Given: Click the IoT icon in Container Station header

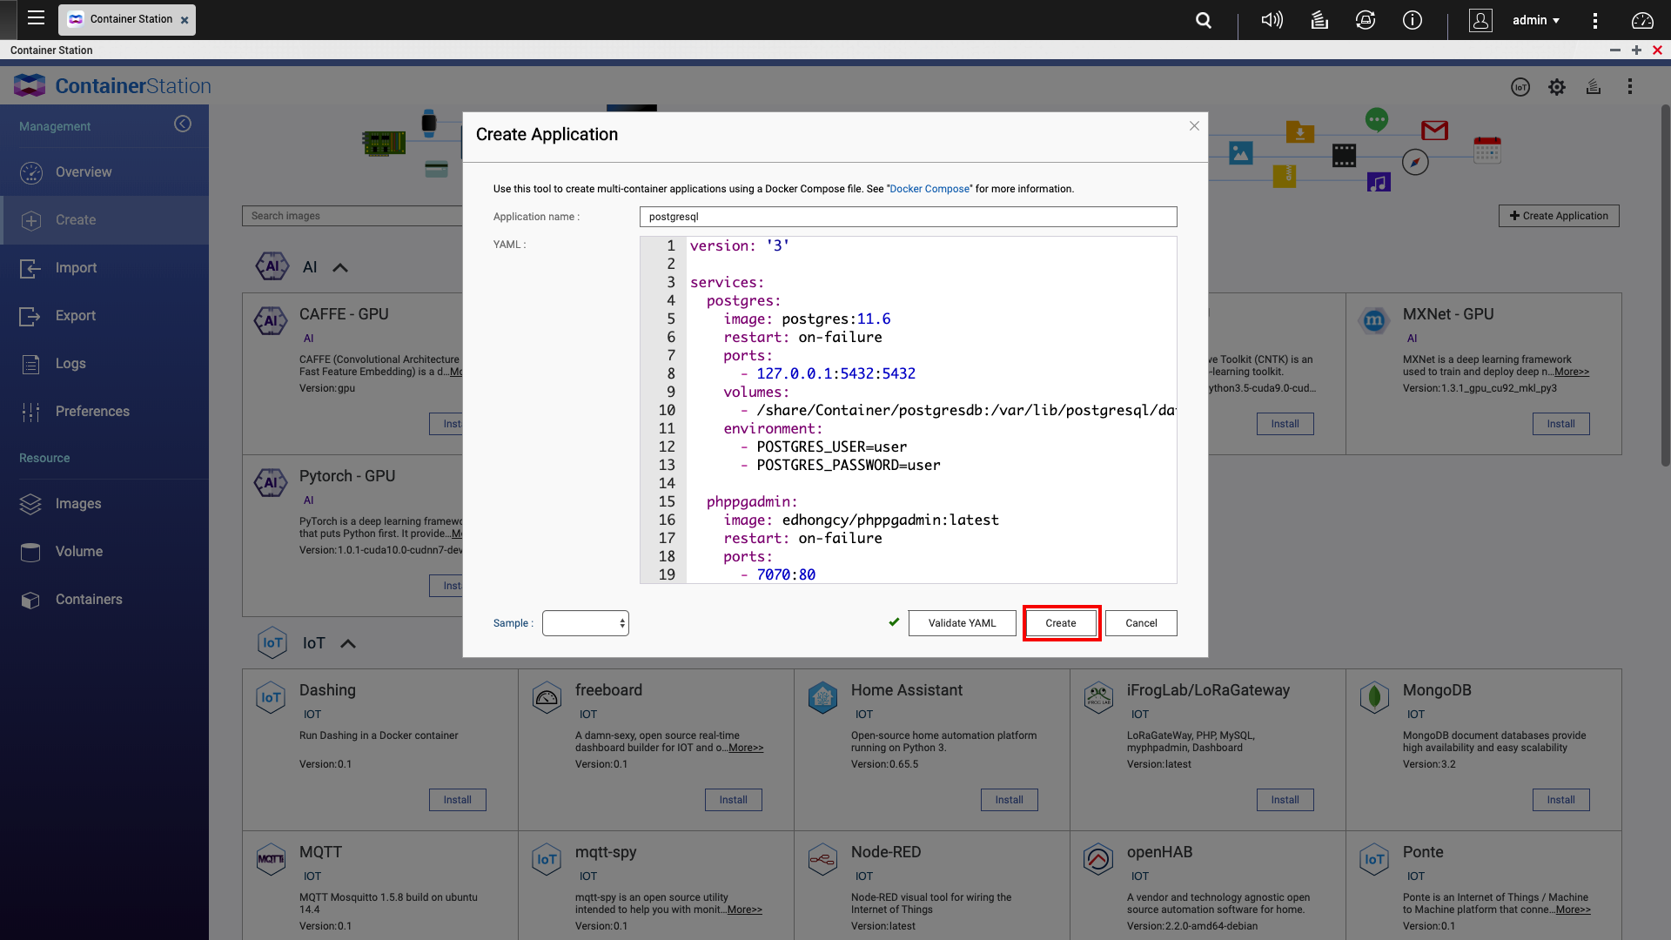Looking at the screenshot, I should click(x=1520, y=87).
